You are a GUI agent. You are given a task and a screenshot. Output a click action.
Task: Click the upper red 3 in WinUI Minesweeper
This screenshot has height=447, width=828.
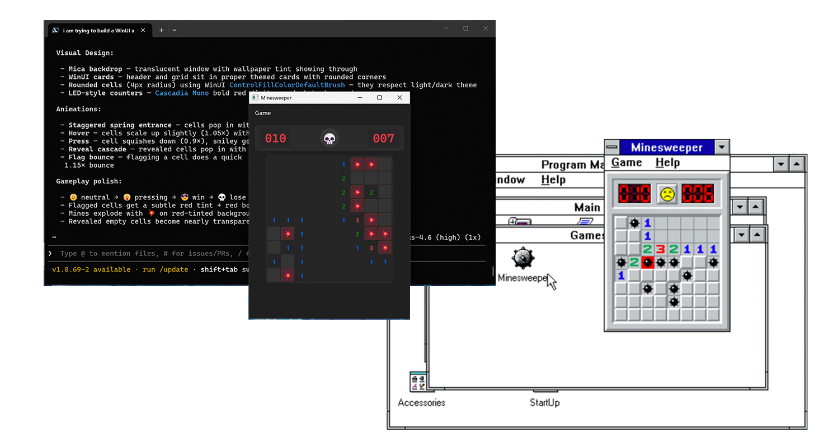click(357, 221)
